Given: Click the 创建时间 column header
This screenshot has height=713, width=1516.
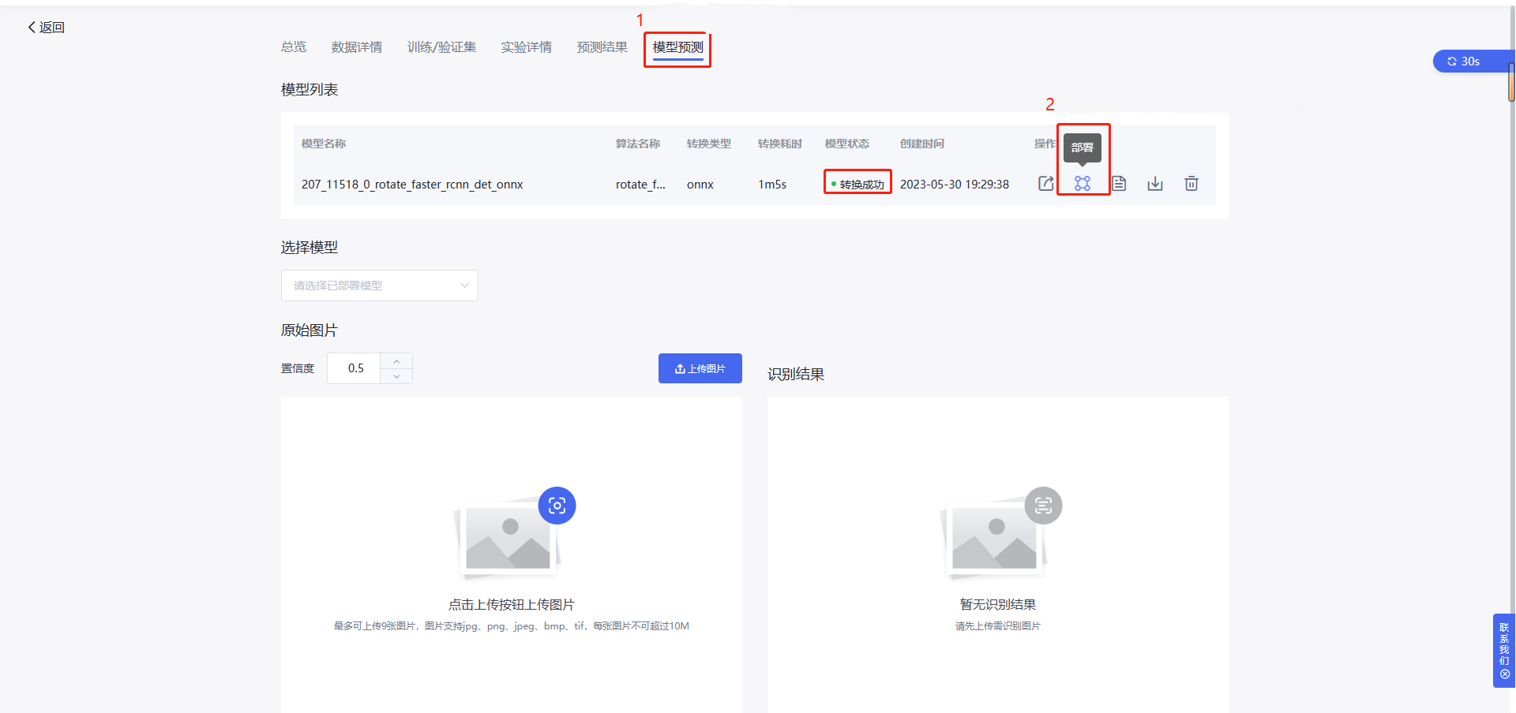Looking at the screenshot, I should (x=922, y=144).
